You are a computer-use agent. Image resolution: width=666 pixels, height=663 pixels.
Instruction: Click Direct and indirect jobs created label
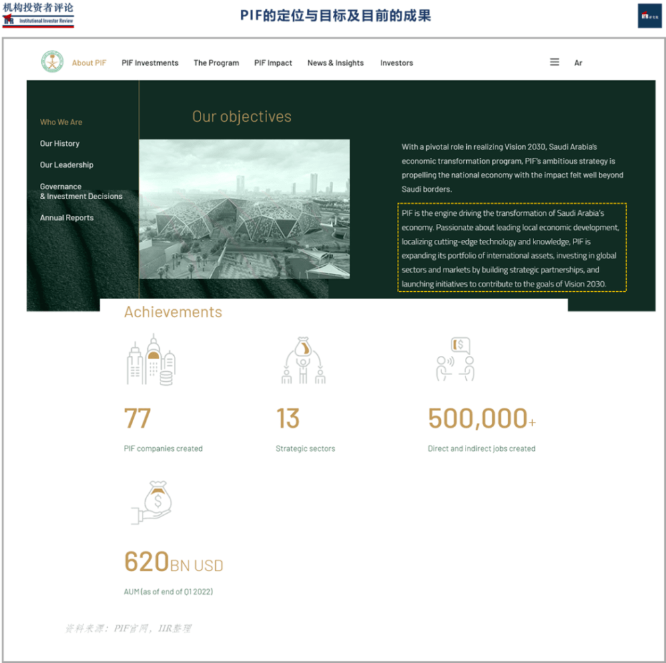pos(482,448)
